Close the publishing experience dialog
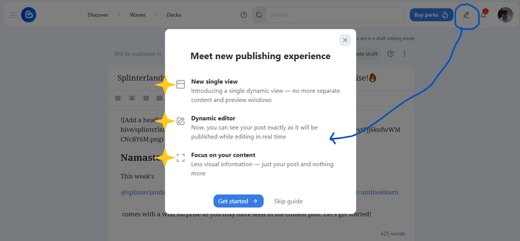Image resolution: width=520 pixels, height=241 pixels. [345, 40]
